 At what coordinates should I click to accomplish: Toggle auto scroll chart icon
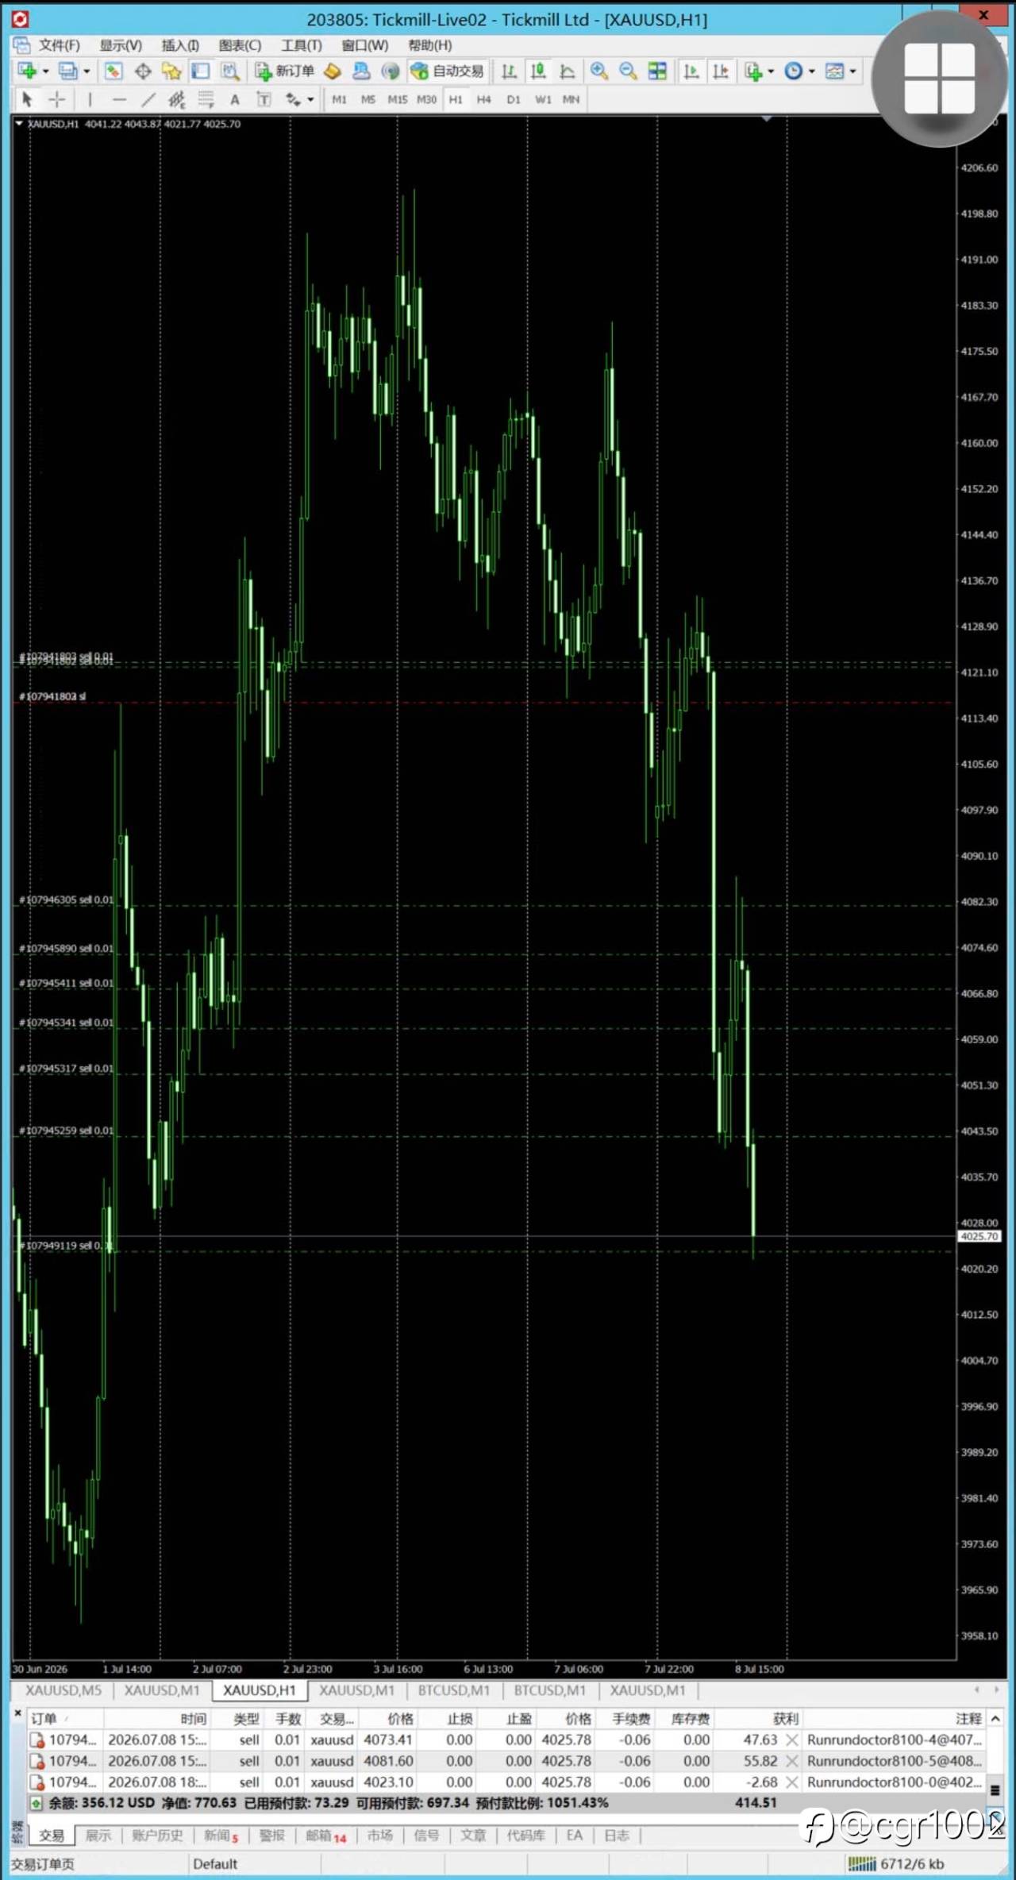pyautogui.click(x=691, y=71)
